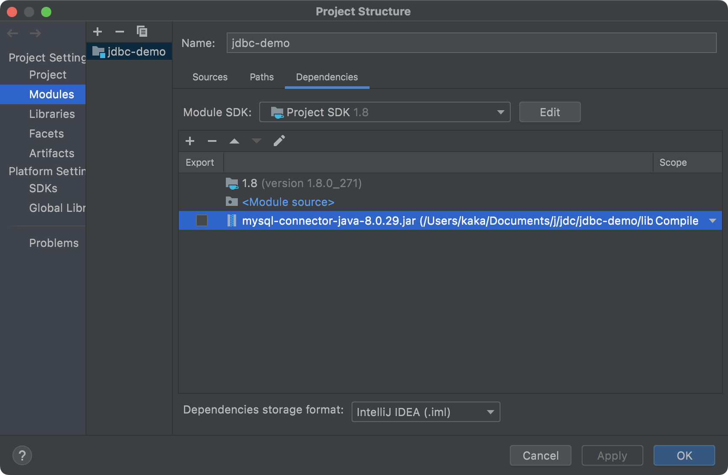Confirm with the OK button
Screen dimensions: 728x475
[684, 455]
